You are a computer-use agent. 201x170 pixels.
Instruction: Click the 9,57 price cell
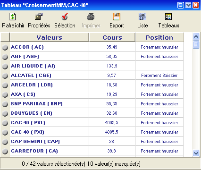[112, 76]
